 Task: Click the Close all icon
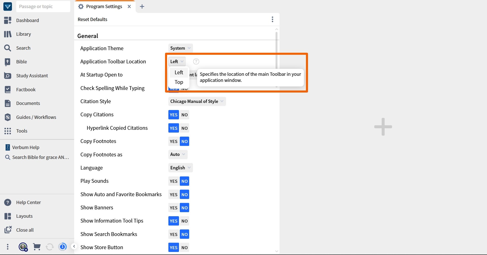(8, 230)
